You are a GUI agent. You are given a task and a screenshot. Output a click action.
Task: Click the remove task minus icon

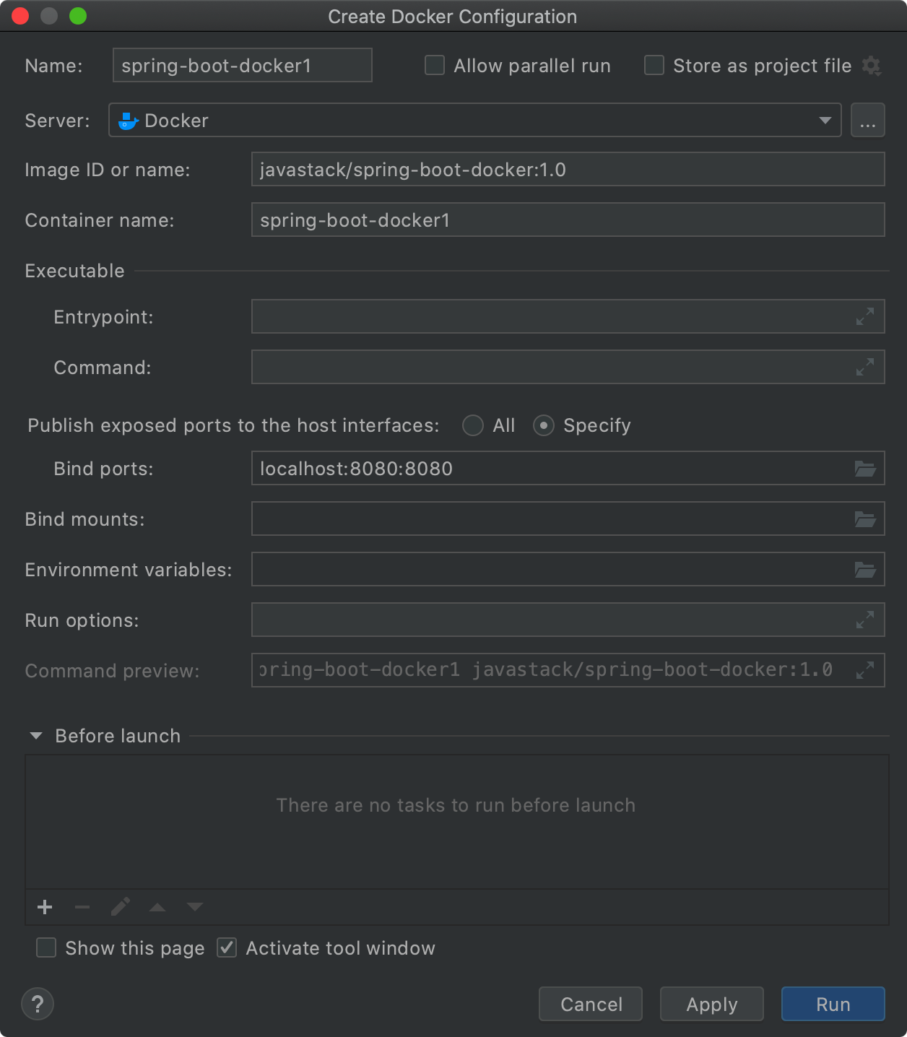(82, 907)
